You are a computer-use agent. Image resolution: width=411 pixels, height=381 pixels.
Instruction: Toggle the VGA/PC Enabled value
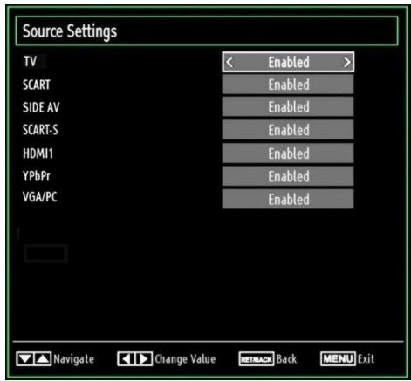288,199
